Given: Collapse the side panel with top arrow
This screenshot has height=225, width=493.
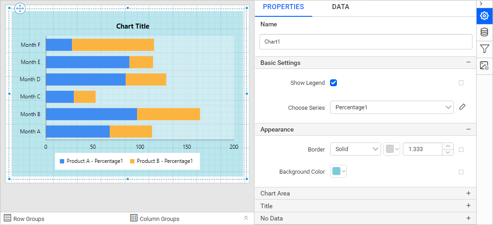Looking at the screenshot, I should 481,4.
